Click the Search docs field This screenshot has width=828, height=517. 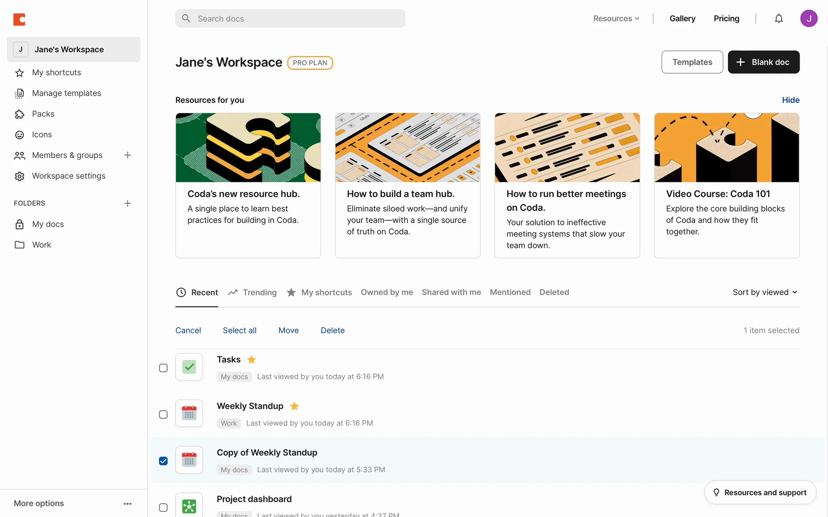pyautogui.click(x=290, y=19)
